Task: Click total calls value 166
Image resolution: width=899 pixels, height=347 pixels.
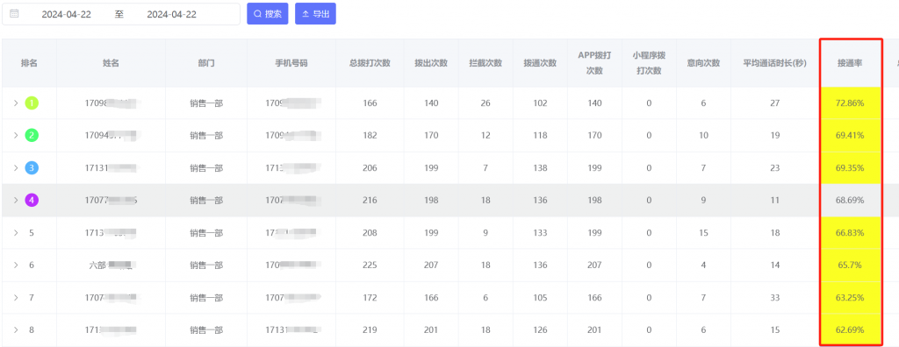Action: point(370,103)
